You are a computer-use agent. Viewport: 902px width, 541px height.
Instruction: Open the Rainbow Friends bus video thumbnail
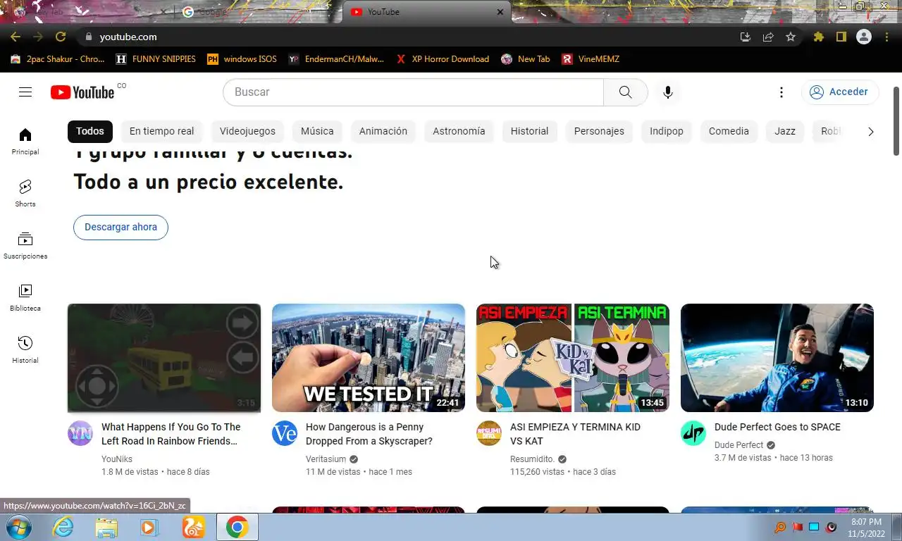[164, 358]
